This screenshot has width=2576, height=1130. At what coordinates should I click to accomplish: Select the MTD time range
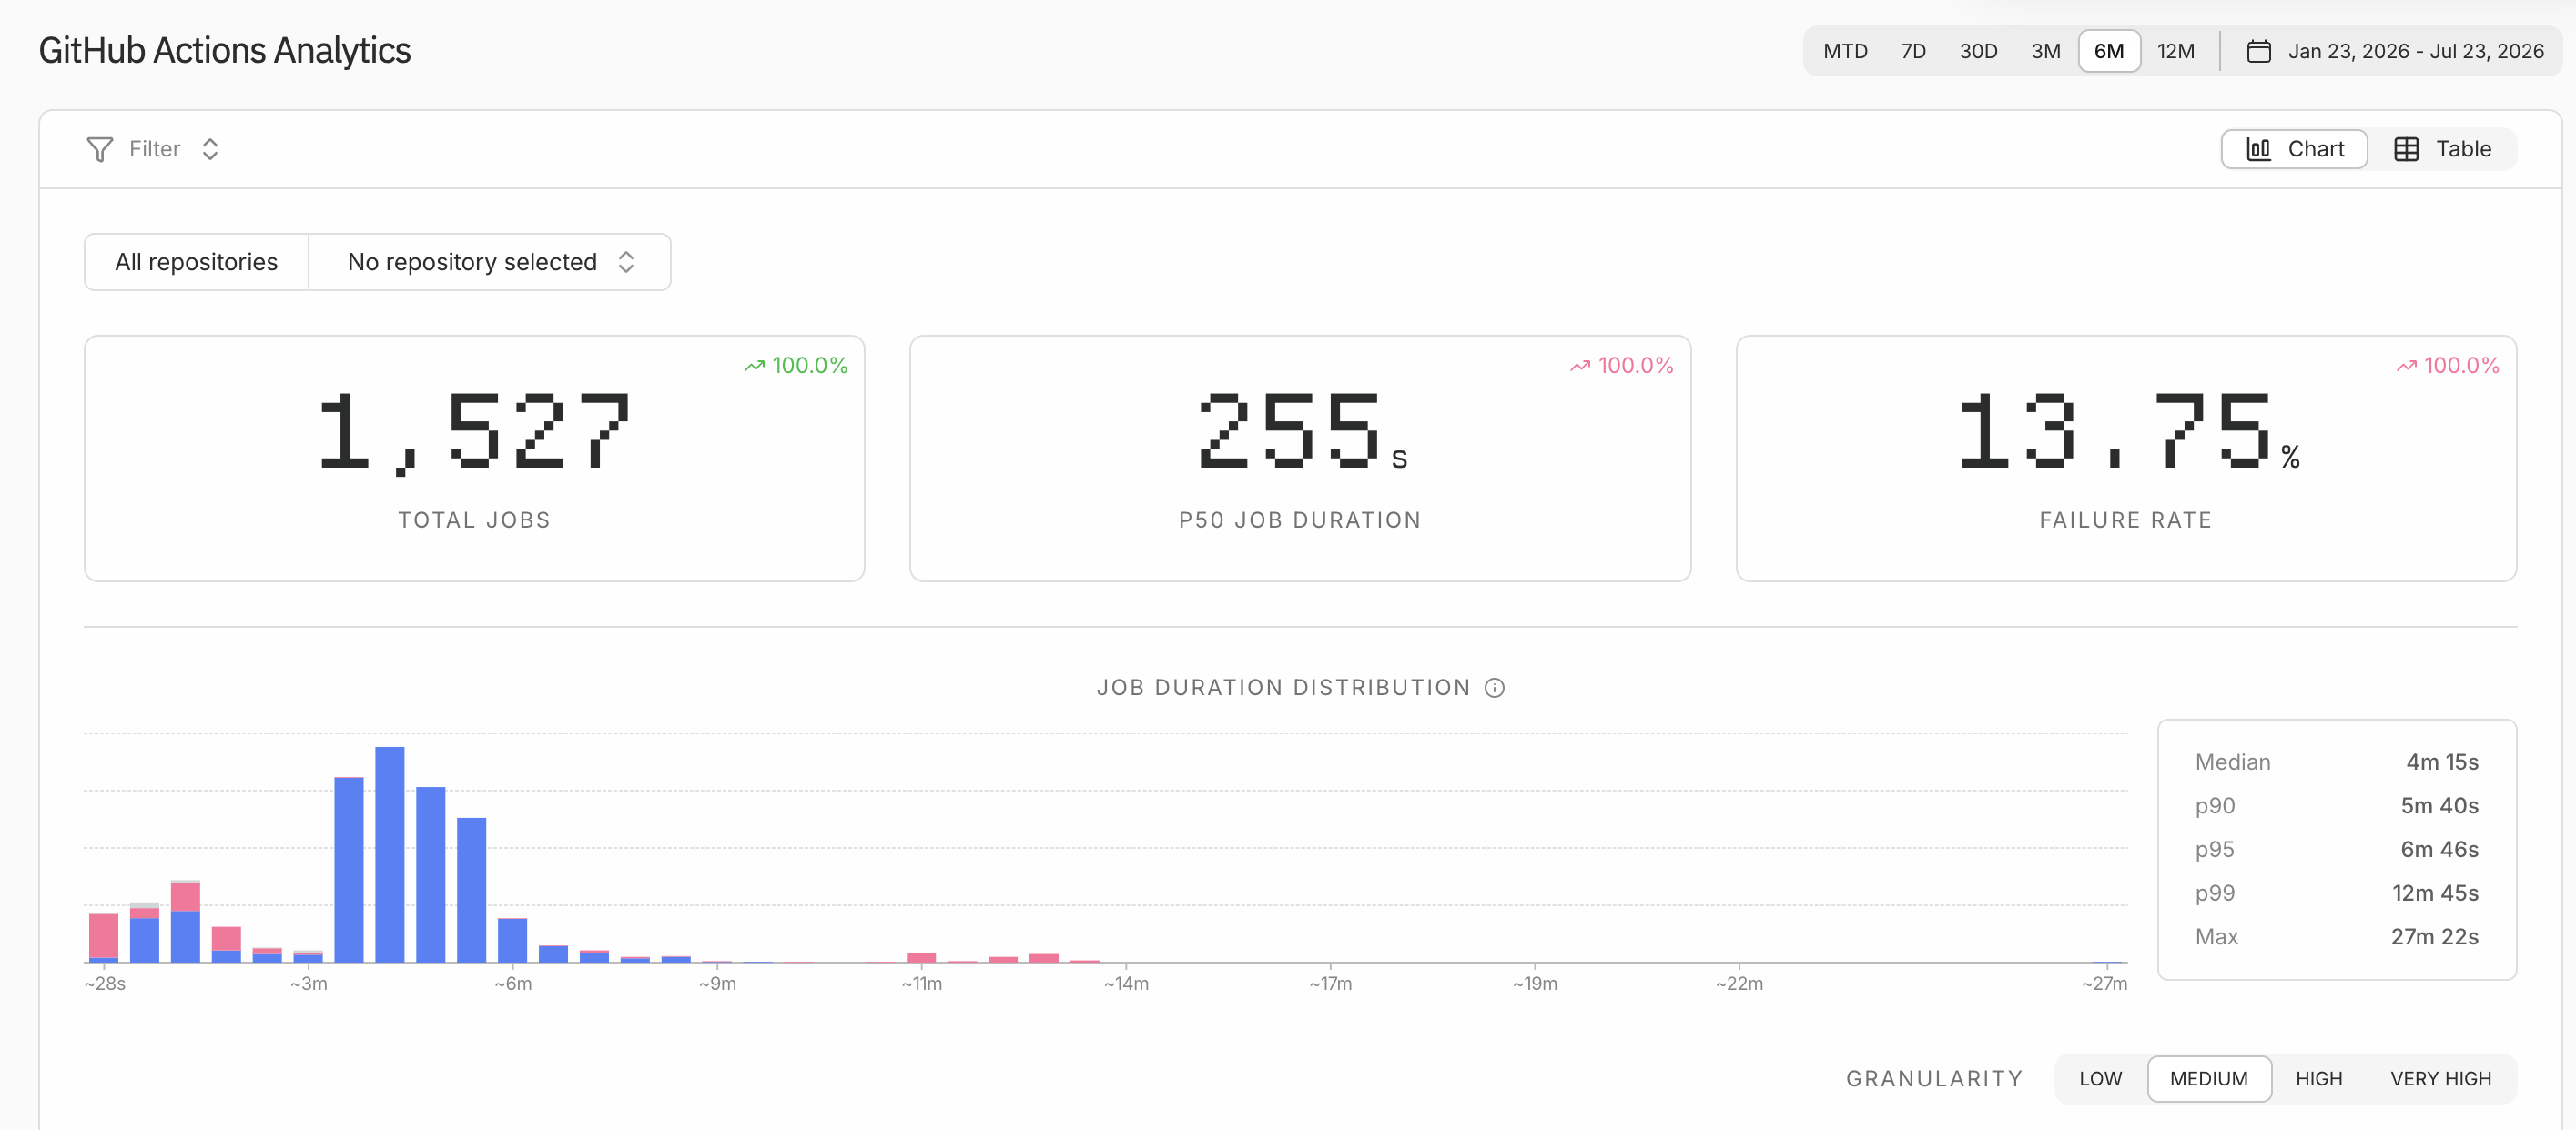pyautogui.click(x=1845, y=51)
